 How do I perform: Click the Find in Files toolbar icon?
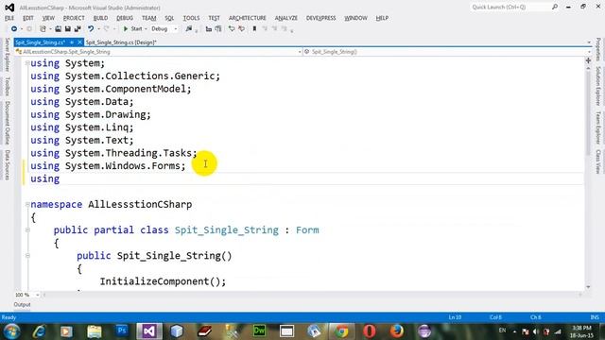189,29
